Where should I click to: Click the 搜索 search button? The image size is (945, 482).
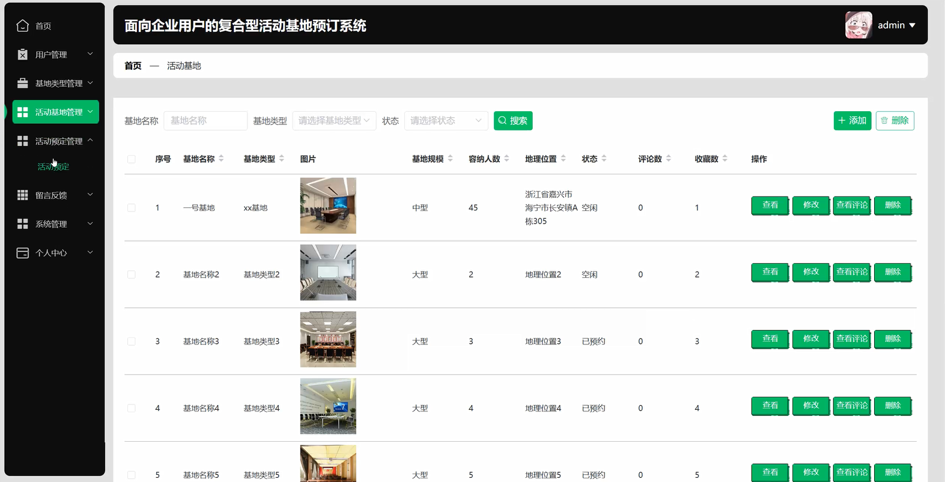point(513,121)
